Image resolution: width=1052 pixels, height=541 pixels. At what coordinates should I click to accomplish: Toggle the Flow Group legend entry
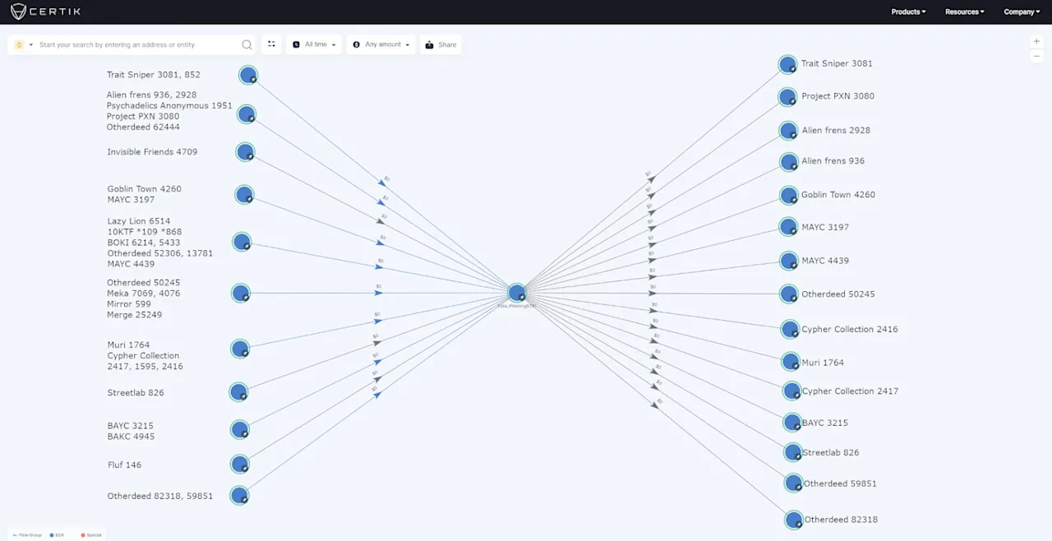[27, 535]
